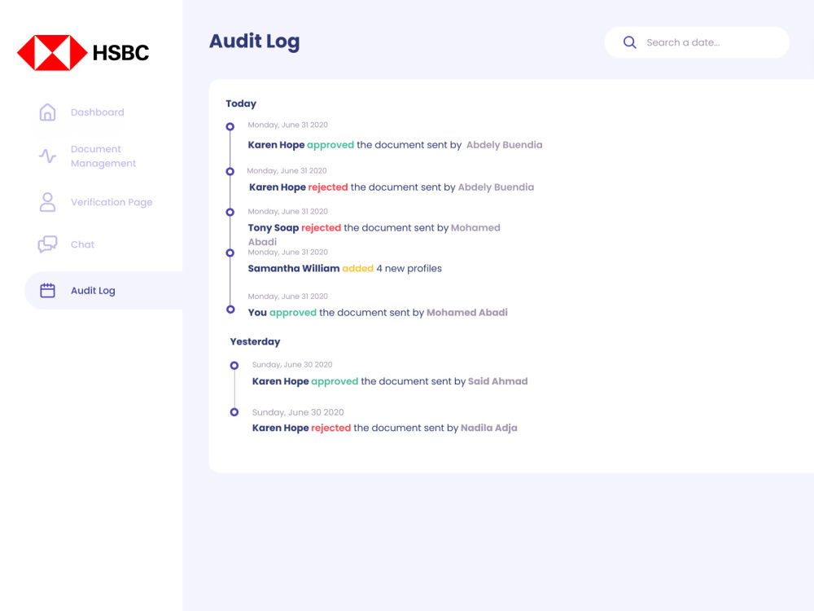Screen dimensions: 814x611
Task: Open Abdely Buendia link in rejected entry
Action: [496, 187]
